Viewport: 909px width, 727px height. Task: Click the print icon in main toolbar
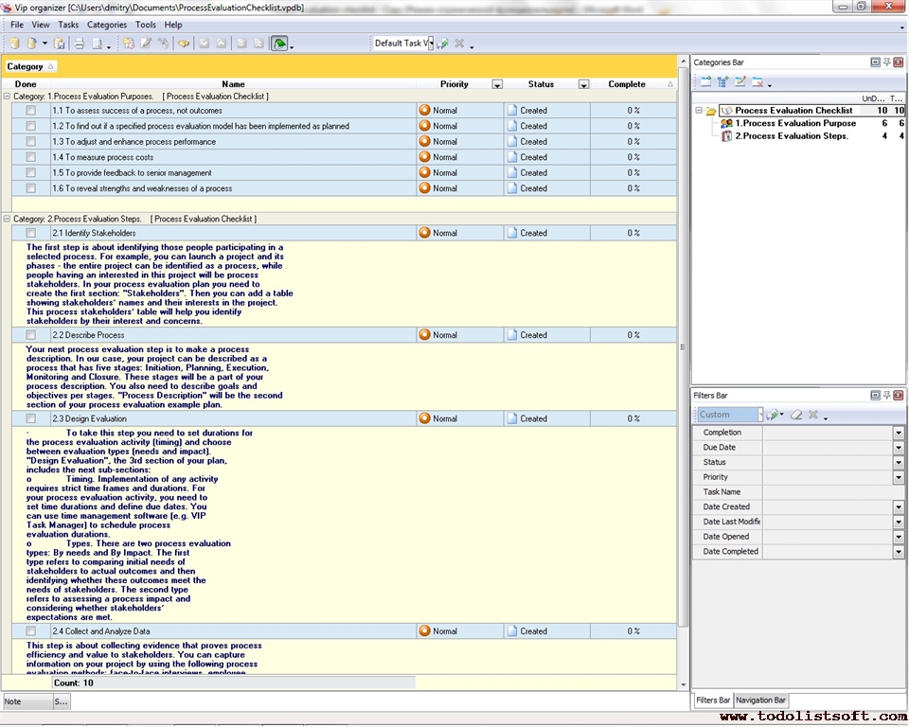click(80, 44)
